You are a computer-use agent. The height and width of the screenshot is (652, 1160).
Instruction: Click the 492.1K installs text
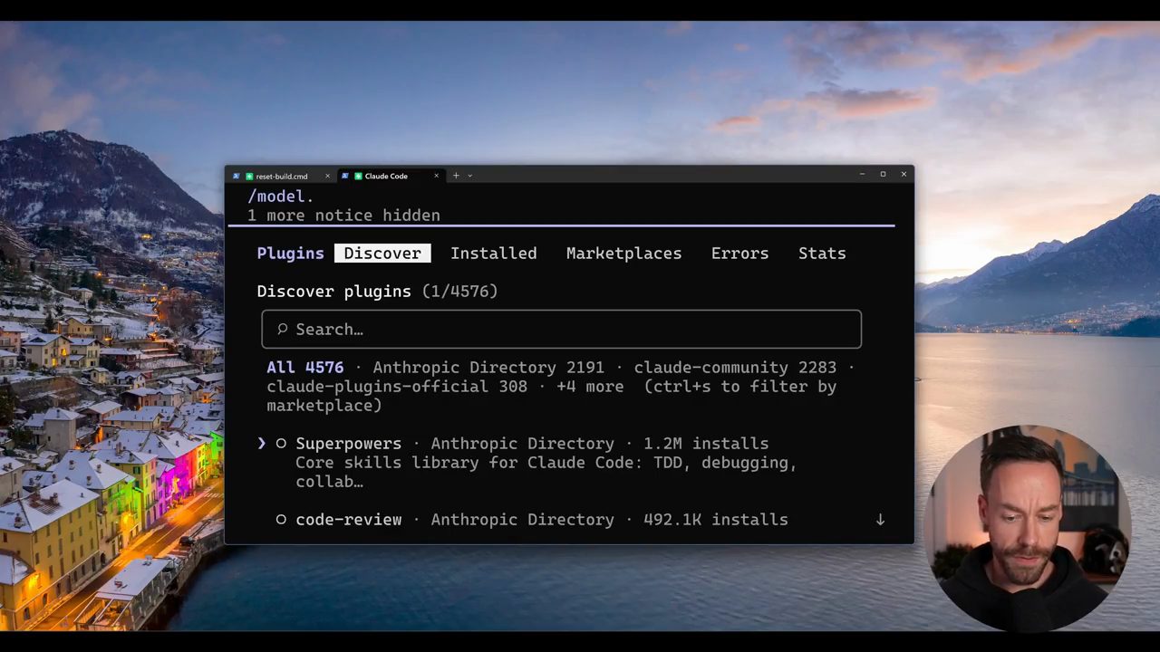tap(716, 520)
